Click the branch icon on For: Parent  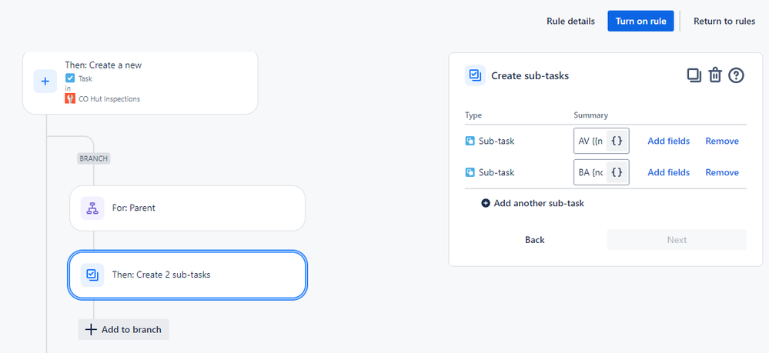(92, 208)
